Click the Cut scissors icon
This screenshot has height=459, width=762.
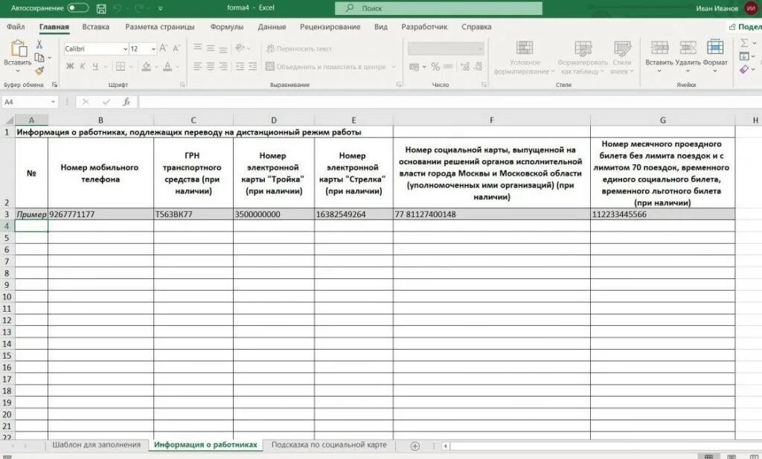[39, 44]
